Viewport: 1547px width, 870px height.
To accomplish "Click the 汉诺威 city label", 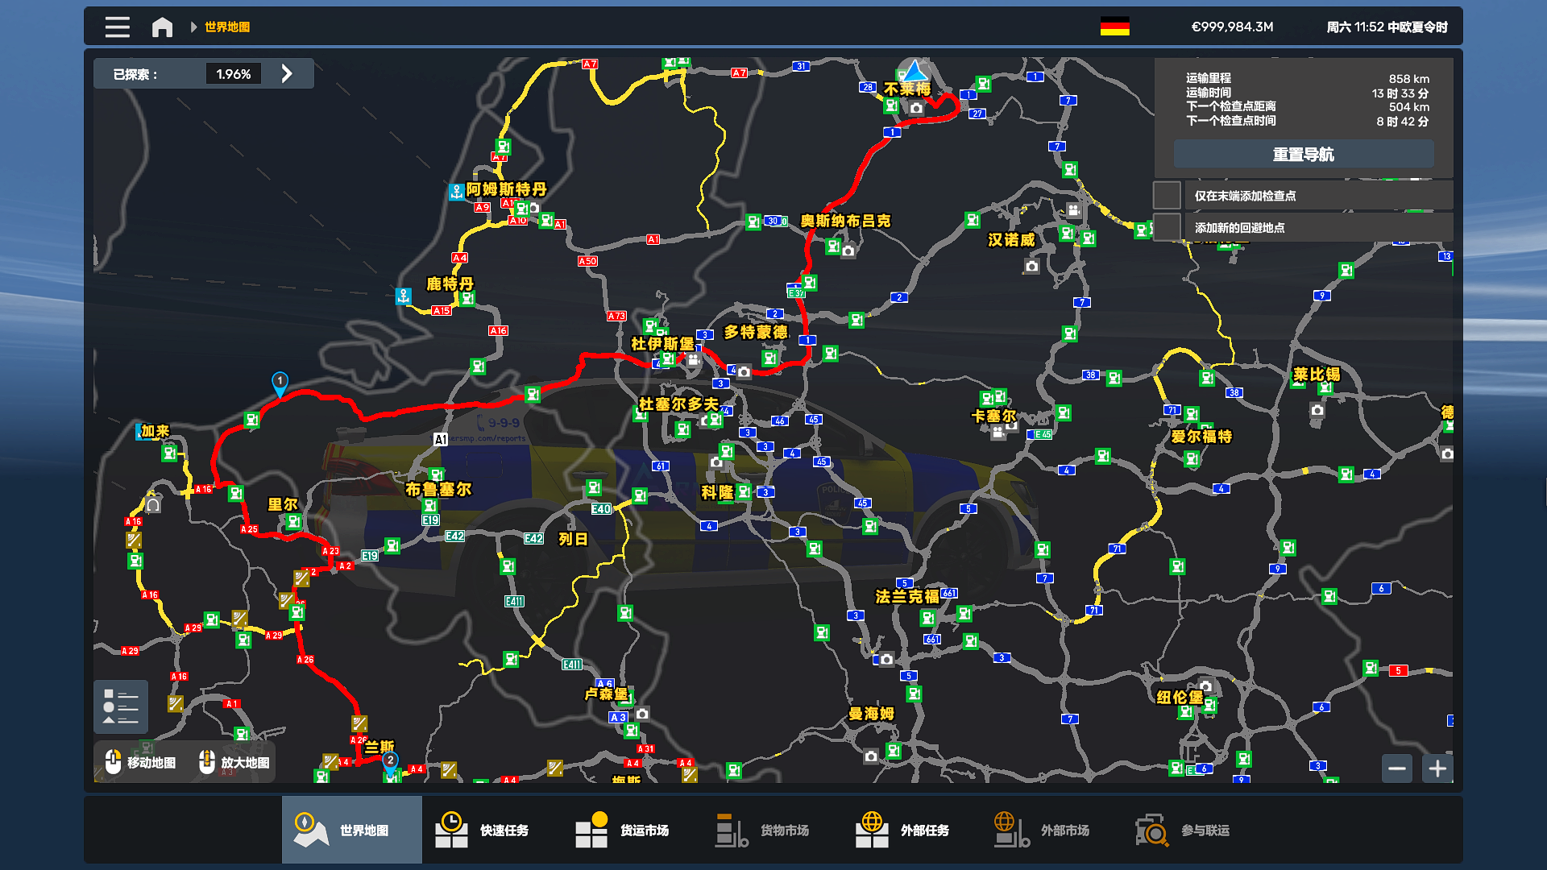I will click(x=1011, y=240).
